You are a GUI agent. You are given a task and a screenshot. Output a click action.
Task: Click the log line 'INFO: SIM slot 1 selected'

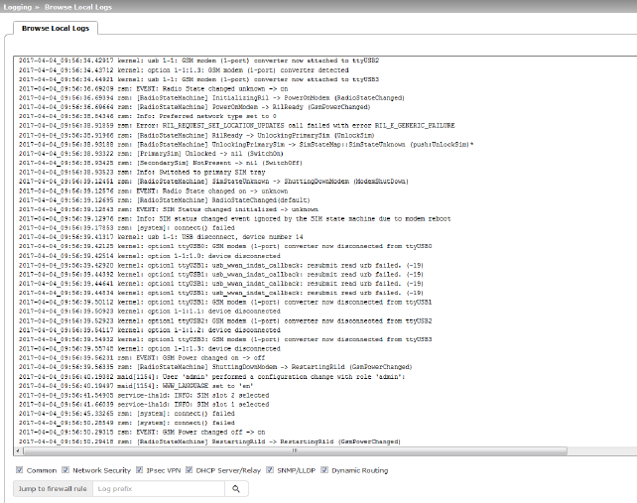click(144, 405)
